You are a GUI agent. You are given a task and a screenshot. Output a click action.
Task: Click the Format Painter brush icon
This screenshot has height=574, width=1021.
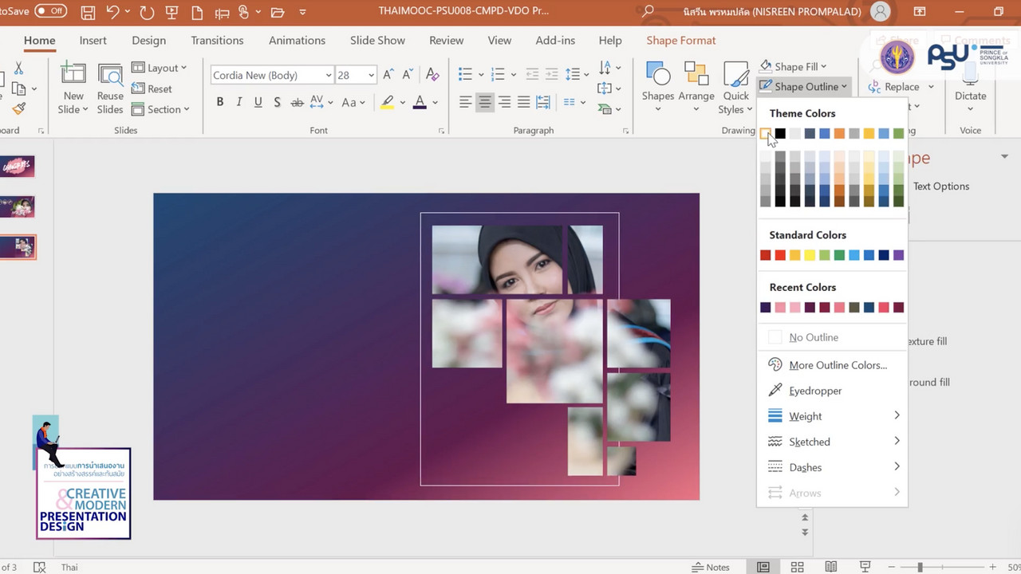pos(19,108)
